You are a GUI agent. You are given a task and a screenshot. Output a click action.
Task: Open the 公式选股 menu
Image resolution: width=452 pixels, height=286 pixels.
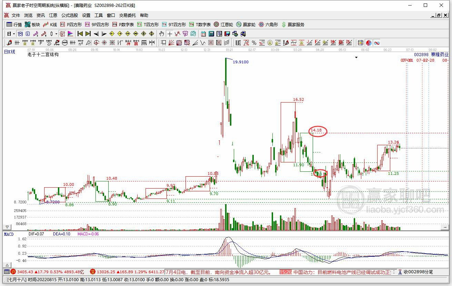pos(70,15)
